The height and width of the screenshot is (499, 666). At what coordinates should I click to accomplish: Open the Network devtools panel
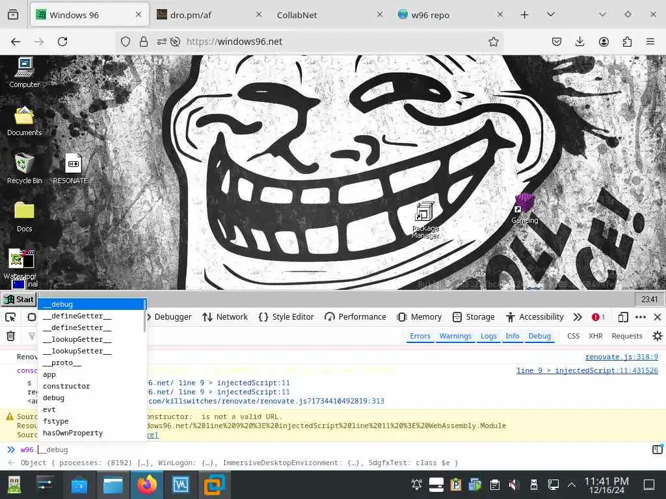point(225,317)
